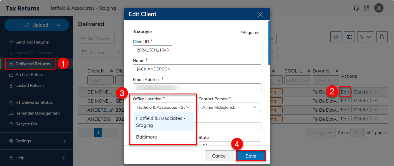Click the export document icon
This screenshot has height=166, width=394.
point(382,37)
